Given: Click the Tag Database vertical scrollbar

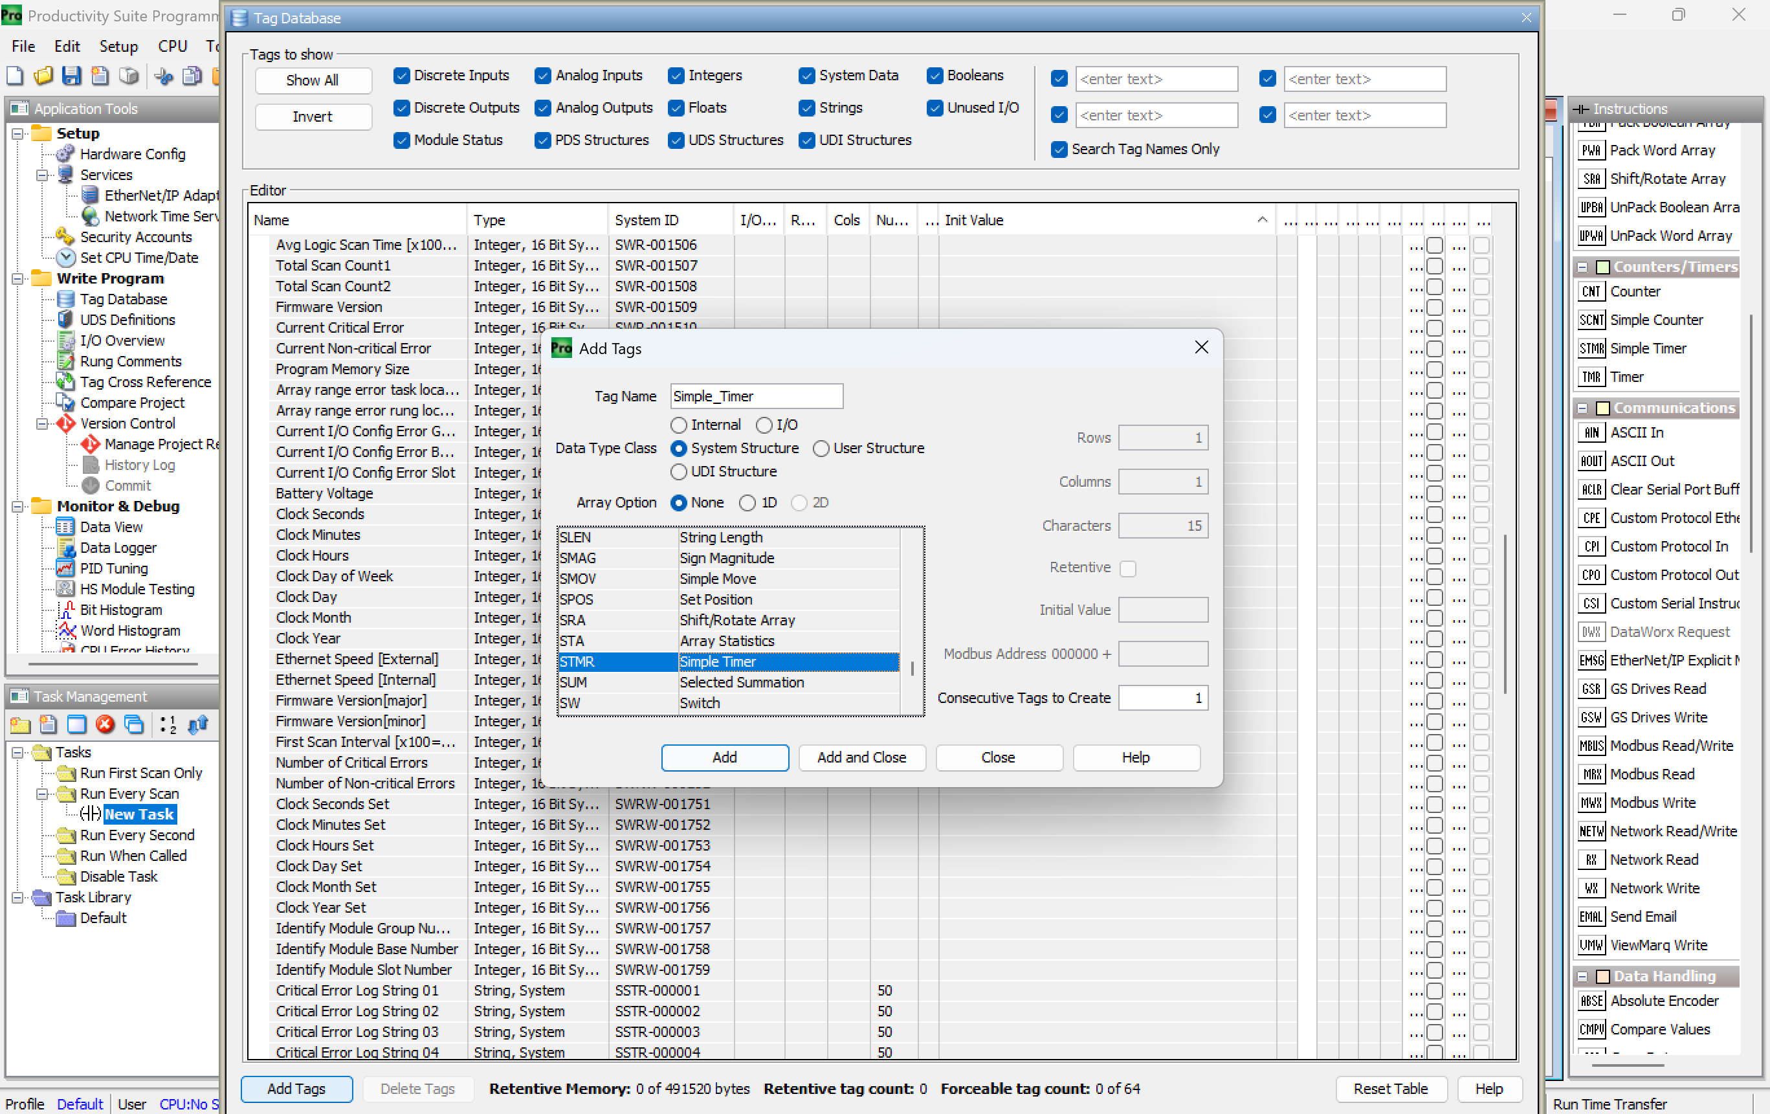Looking at the screenshot, I should coord(1505,615).
